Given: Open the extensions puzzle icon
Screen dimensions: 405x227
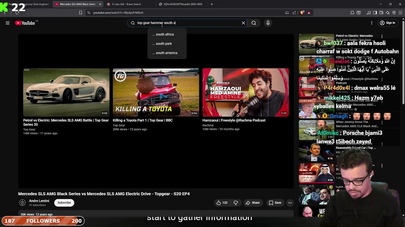Looking at the screenshot, I should click(352, 13).
